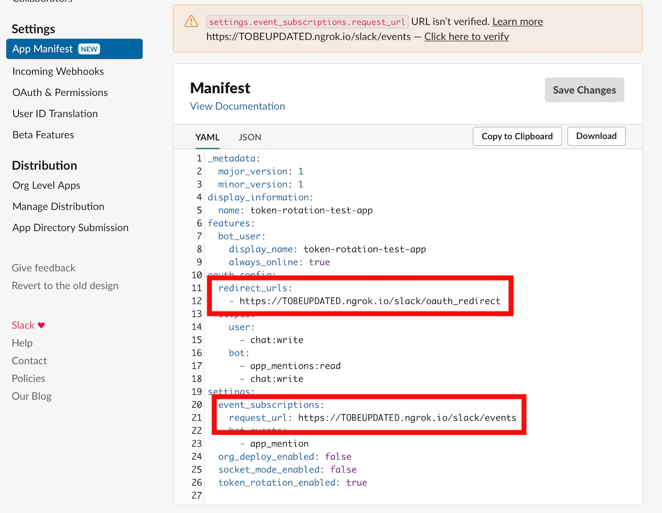
Task: Open Incoming Webhooks settings
Action: [x=58, y=71]
